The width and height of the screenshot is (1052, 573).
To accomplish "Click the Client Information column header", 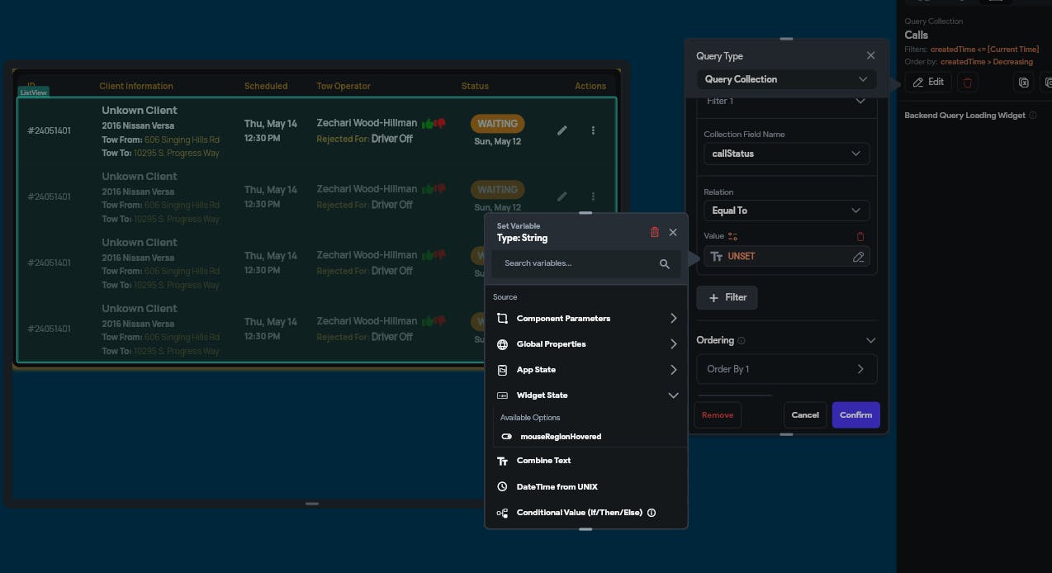I will (136, 86).
